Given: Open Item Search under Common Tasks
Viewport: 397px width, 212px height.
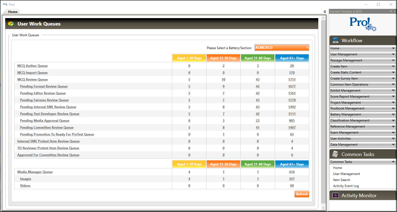Looking at the screenshot, I should [342, 180].
